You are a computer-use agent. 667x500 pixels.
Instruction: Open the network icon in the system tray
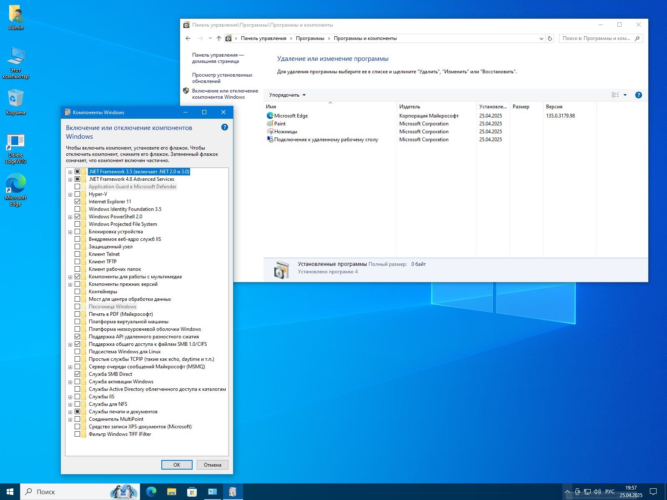coord(587,492)
